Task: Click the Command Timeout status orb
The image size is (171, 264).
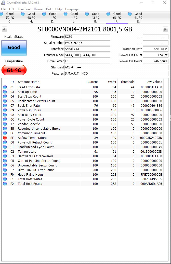Action: tap(5, 133)
